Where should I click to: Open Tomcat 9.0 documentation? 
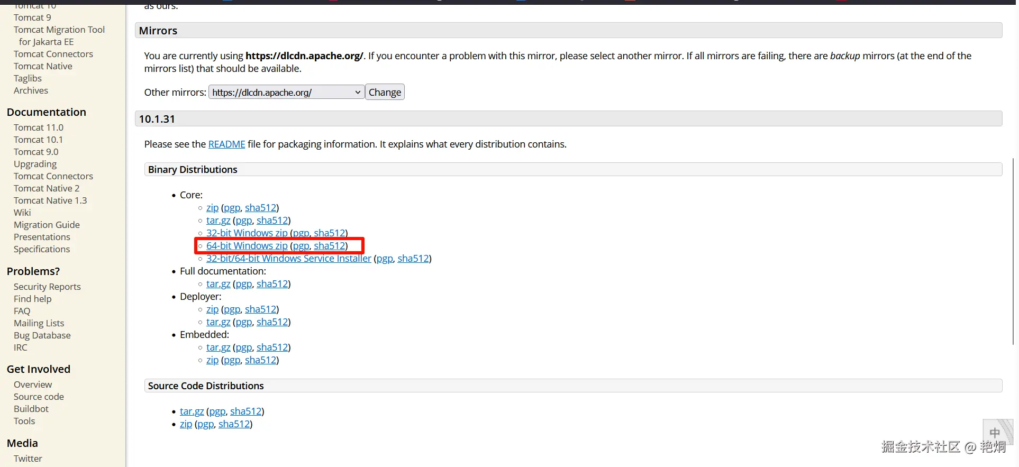(36, 152)
